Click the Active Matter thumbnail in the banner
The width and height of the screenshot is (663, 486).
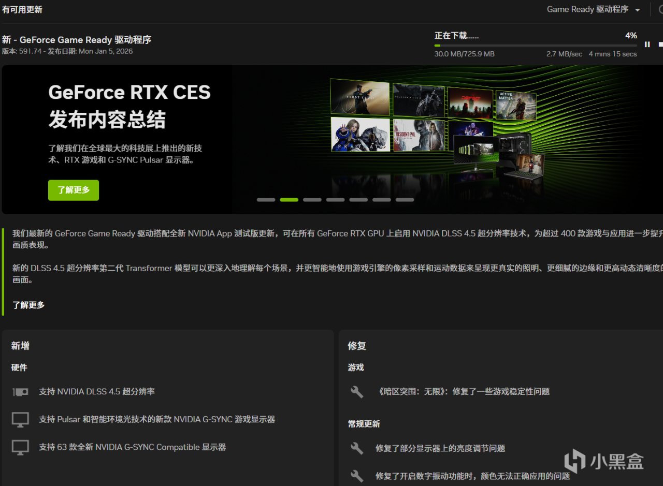[516, 106]
